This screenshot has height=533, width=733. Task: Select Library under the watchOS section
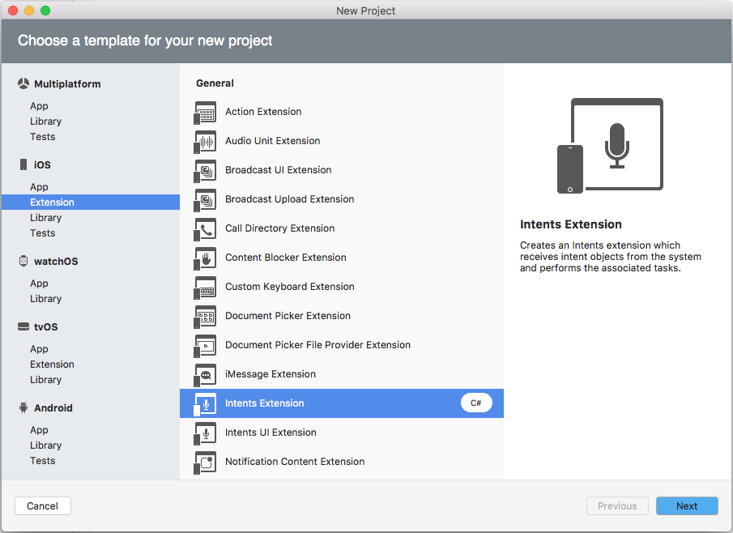pos(45,299)
